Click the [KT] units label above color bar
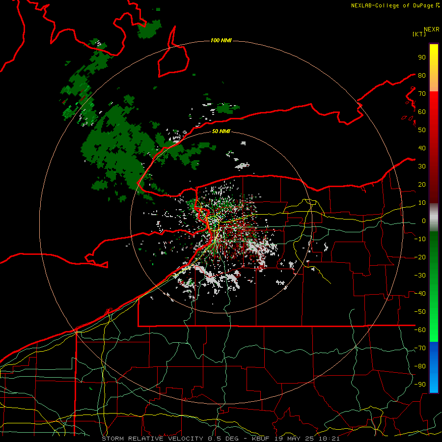Screen dimensions: 442x442 click(x=419, y=34)
